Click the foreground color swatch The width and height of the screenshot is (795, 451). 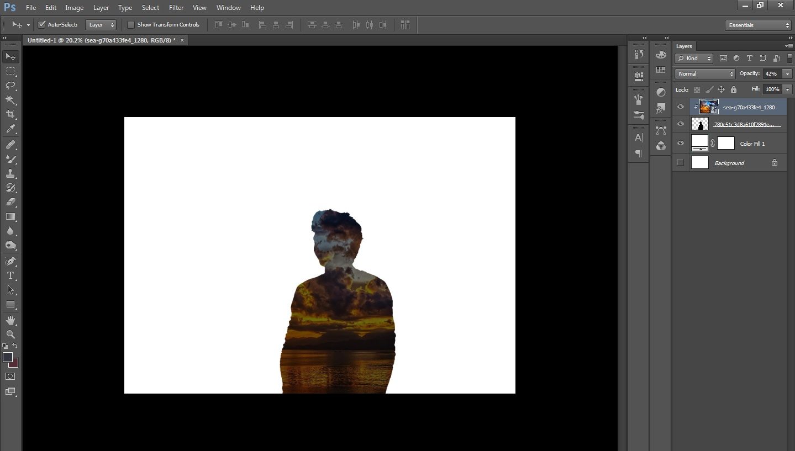pyautogui.click(x=8, y=357)
